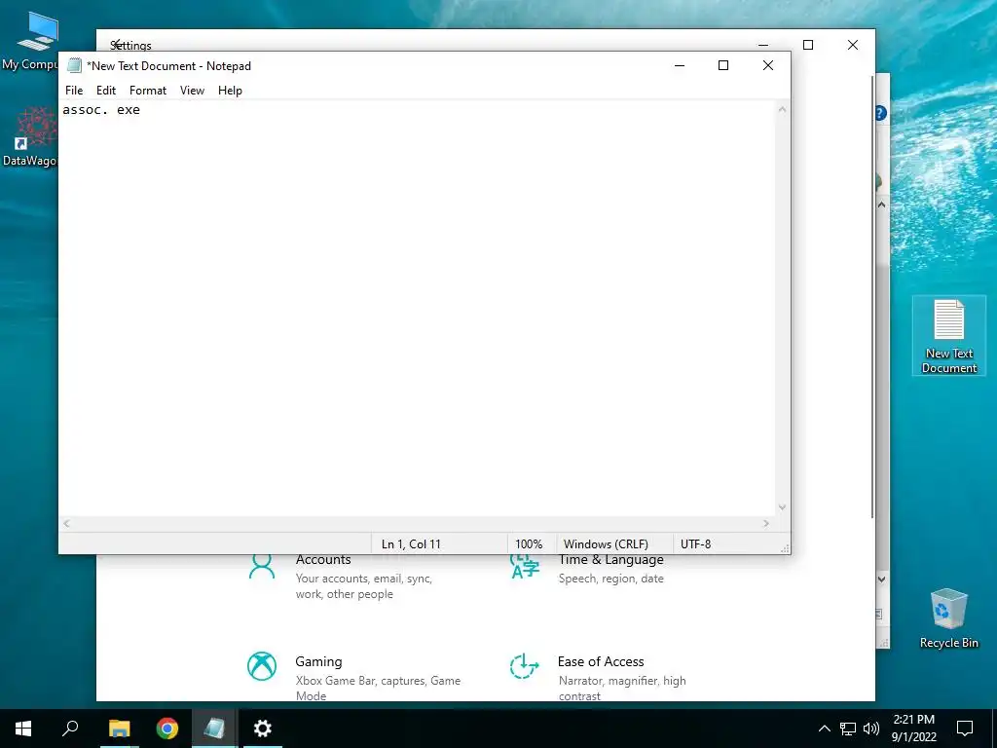Viewport: 997px width, 748px height.
Task: Click the 100% zoom status entry
Action: (529, 543)
